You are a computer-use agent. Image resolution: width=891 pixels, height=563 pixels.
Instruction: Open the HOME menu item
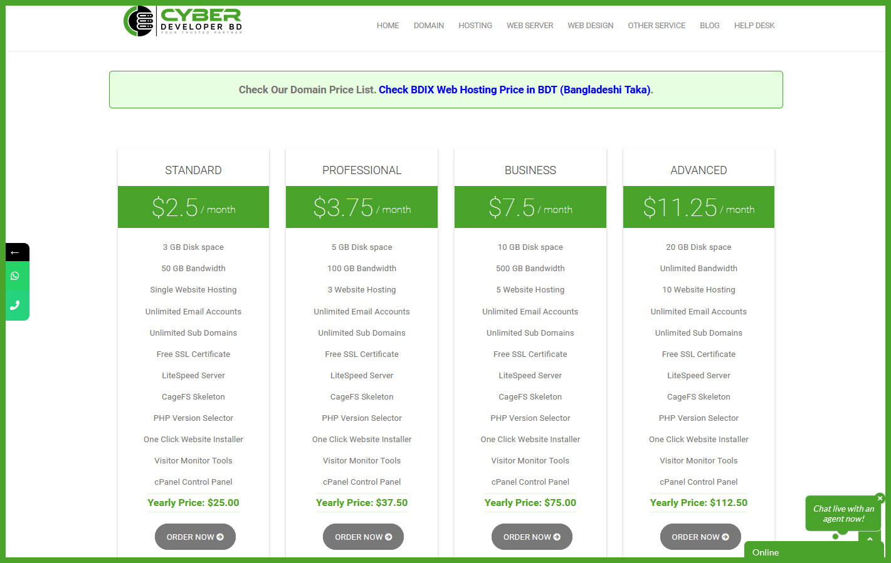coord(388,26)
